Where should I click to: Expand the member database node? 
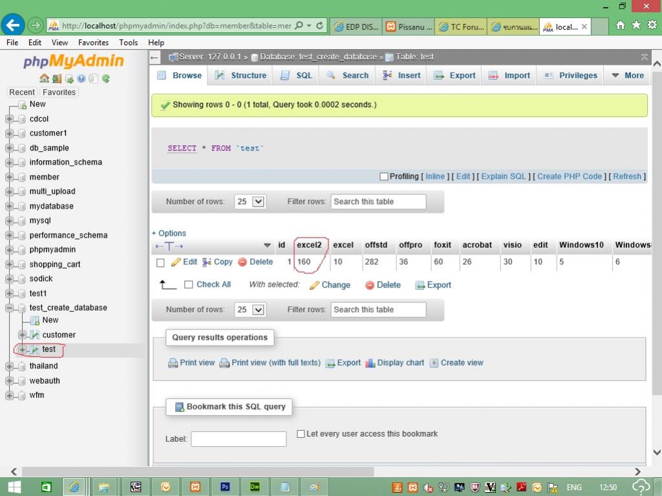point(9,177)
